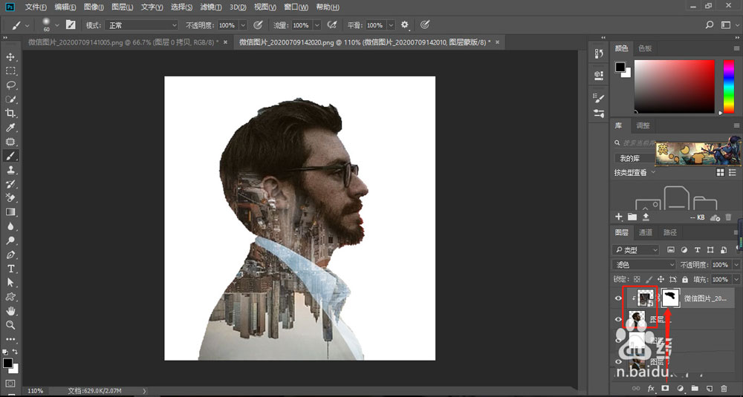Select the Hand tool
743x397 pixels.
(x=10, y=311)
